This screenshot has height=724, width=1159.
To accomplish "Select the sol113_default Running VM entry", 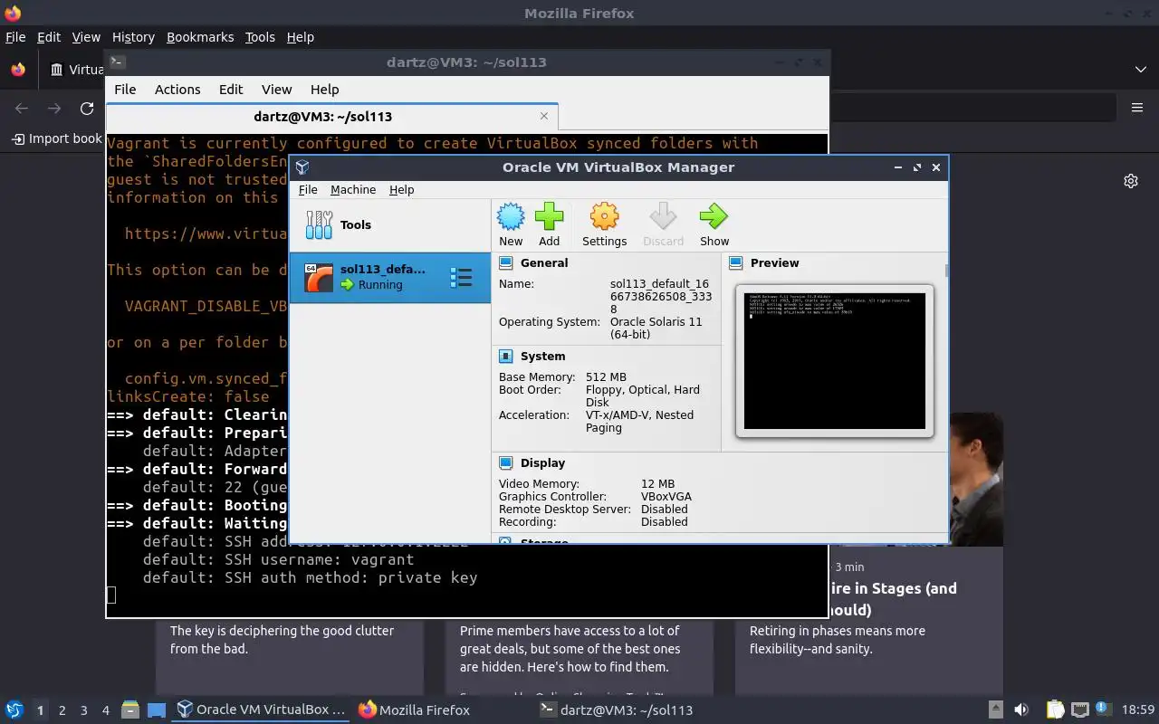I will 389,277.
